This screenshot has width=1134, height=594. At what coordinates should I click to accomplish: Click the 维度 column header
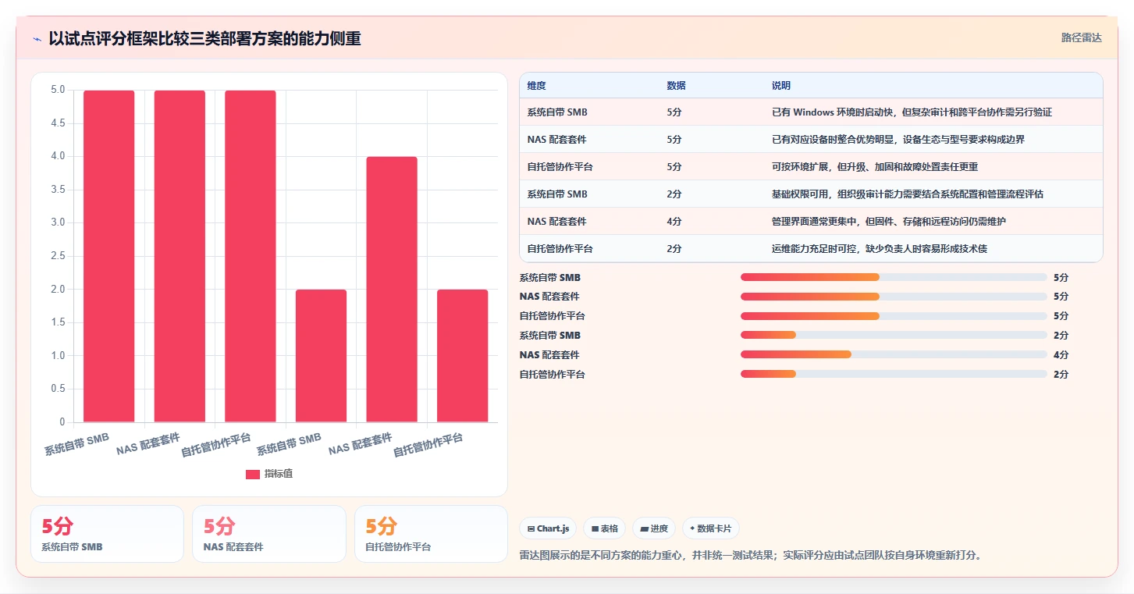[x=537, y=86]
